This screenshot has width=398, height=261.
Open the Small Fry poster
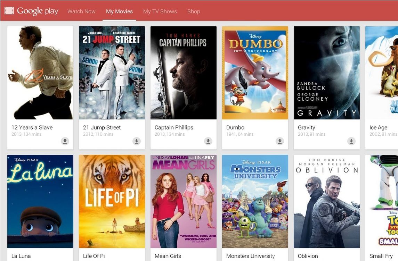click(x=382, y=201)
